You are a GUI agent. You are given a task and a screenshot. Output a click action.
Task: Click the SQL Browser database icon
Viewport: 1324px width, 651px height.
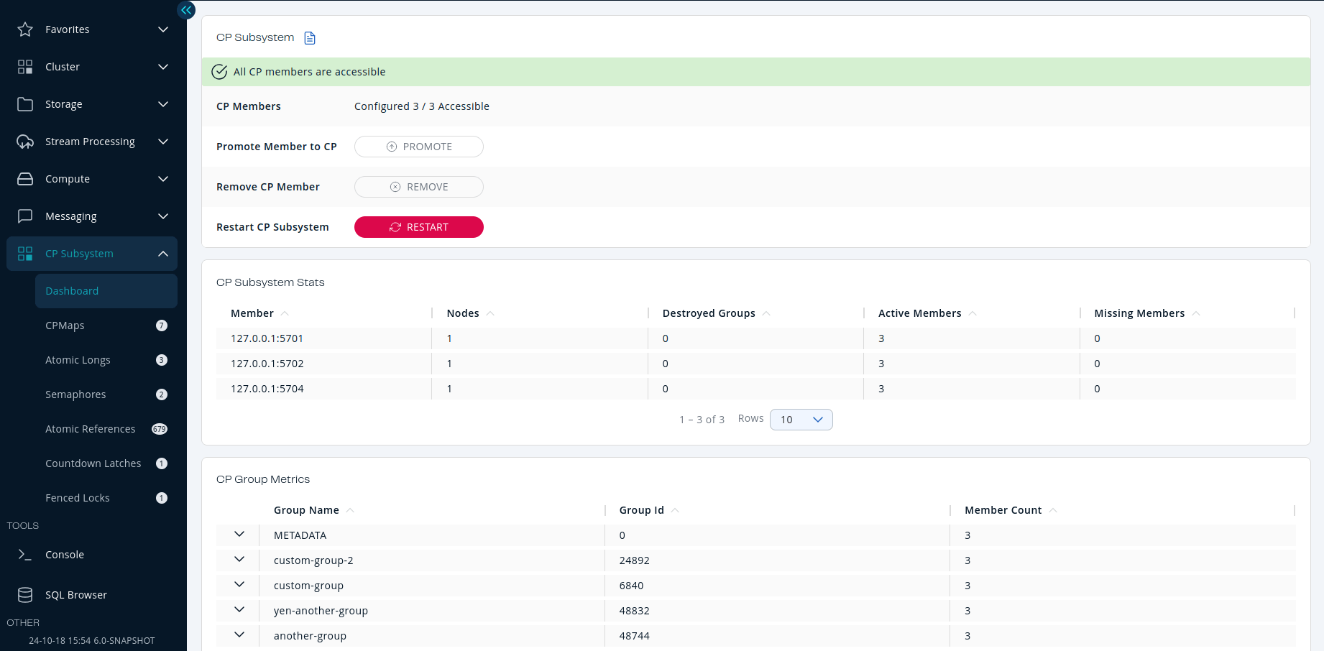pyautogui.click(x=25, y=595)
